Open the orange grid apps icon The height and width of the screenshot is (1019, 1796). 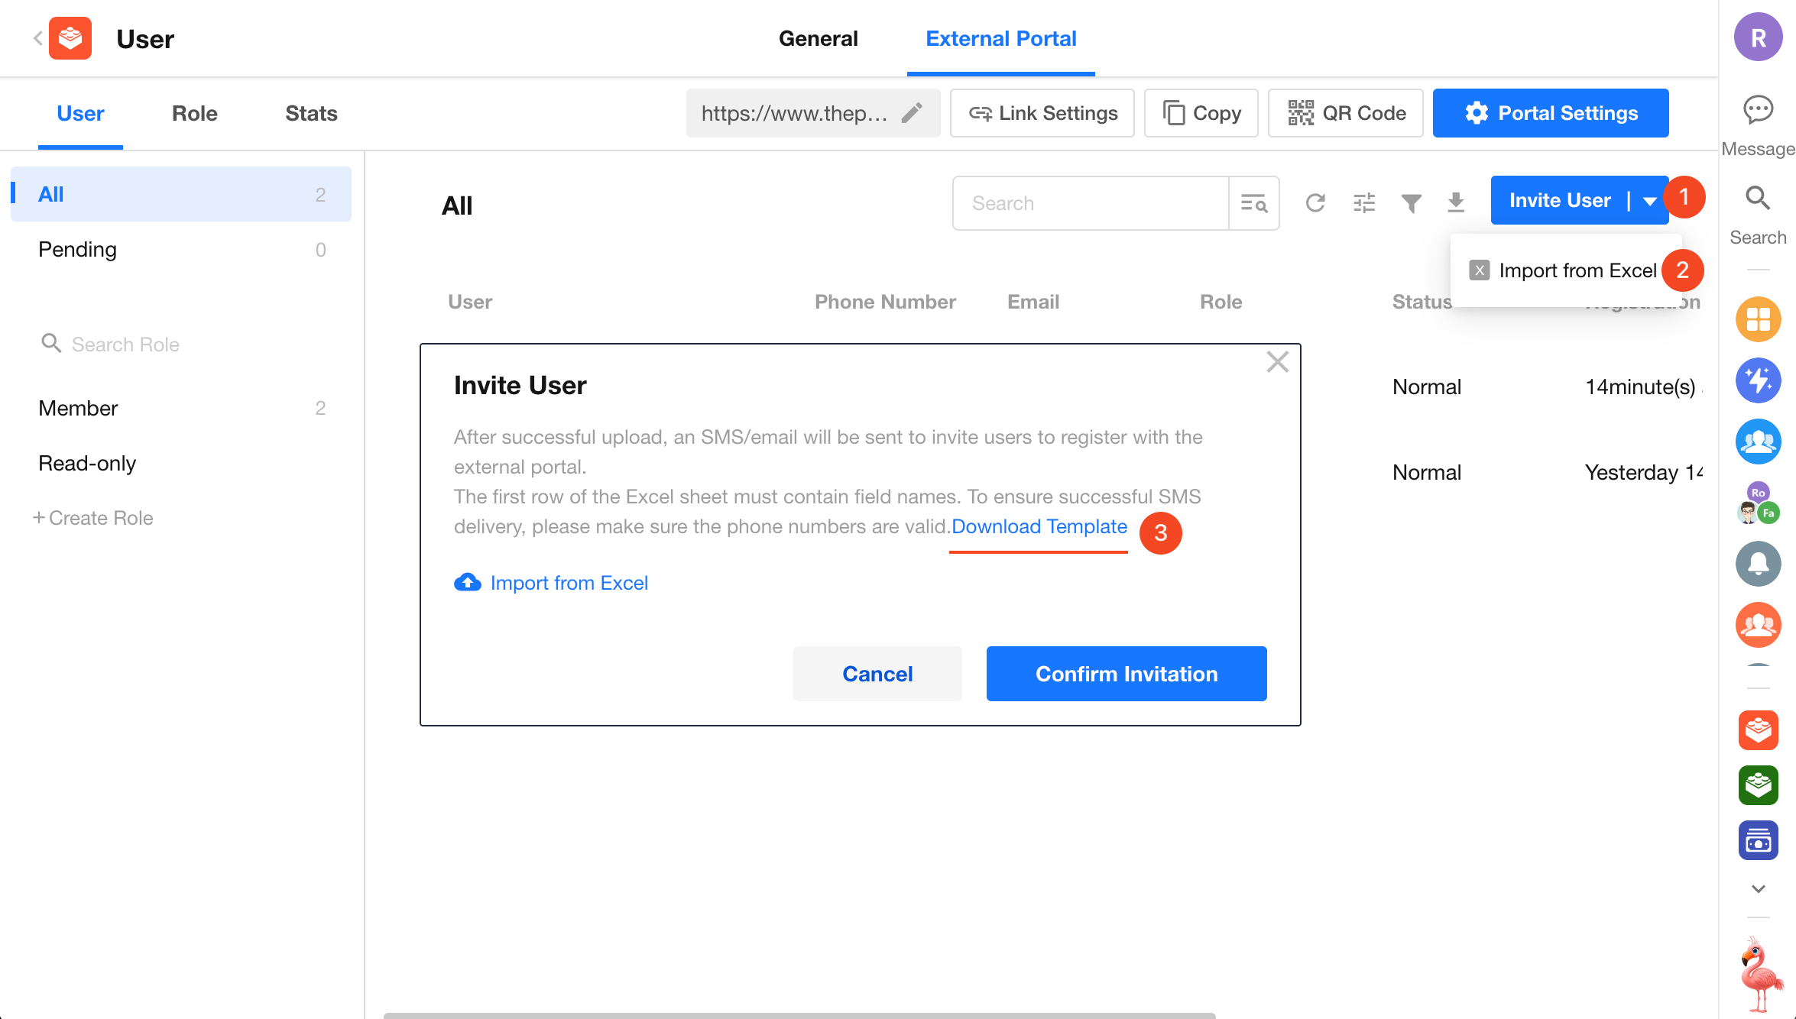pos(1758,319)
